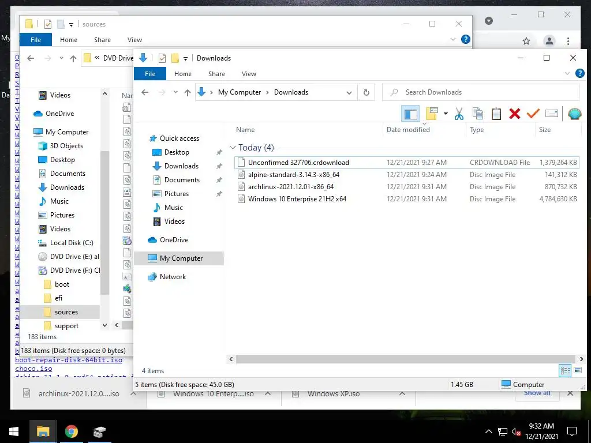This screenshot has width=591, height=443.
Task: Open the Home tab in Downloads window
Action: pos(183,74)
